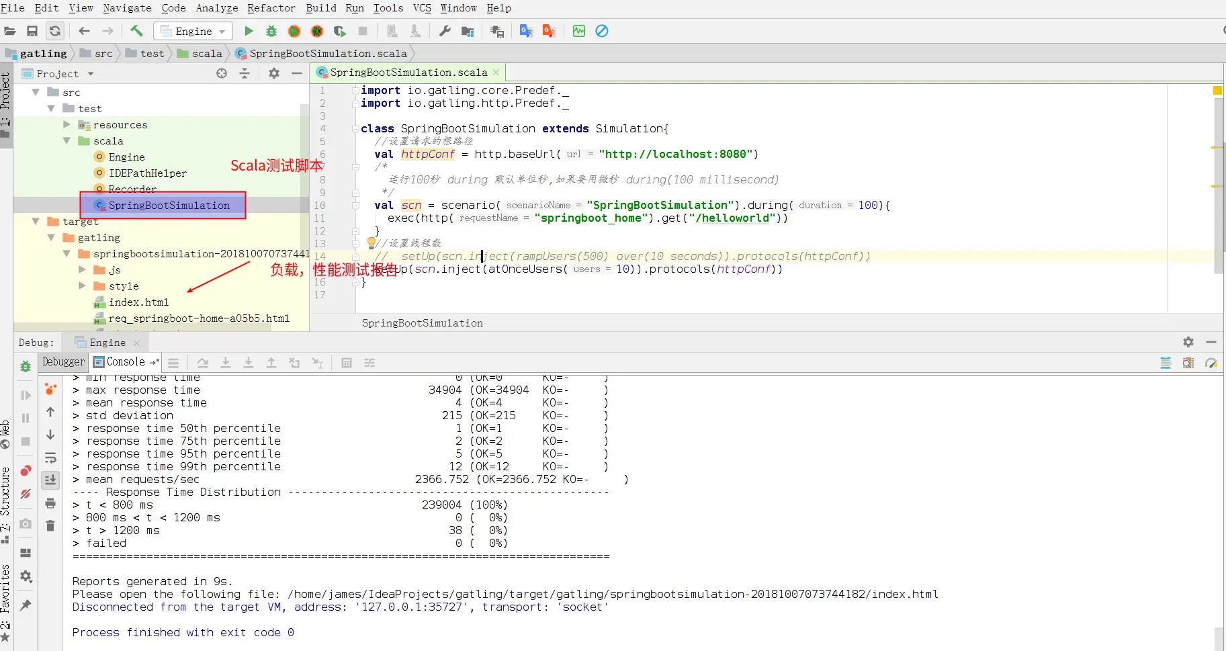Click the Save All floppy disk icon
The width and height of the screenshot is (1226, 651).
click(32, 31)
